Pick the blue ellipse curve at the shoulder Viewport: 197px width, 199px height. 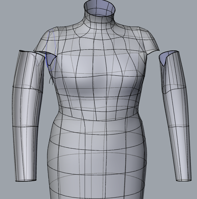click(x=51, y=50)
